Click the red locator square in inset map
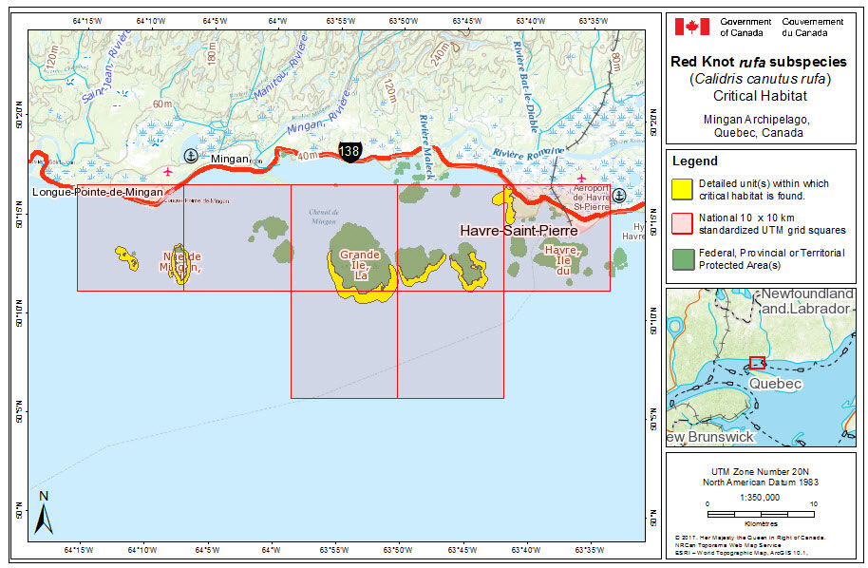This screenshot has height=568, width=868. click(757, 363)
